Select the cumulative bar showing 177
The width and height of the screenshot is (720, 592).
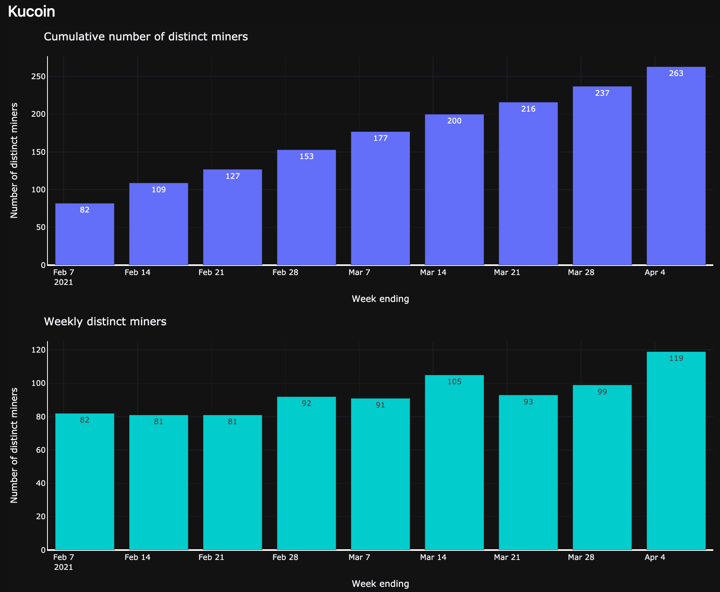point(381,198)
